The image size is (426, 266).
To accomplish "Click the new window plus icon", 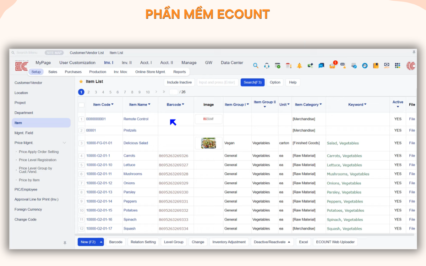I will (x=278, y=66).
